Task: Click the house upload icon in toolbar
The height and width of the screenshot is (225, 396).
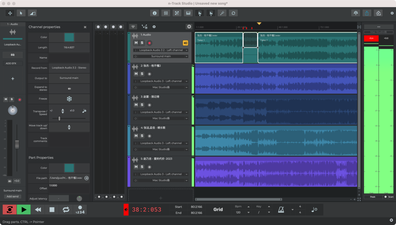Action: pyautogui.click(x=378, y=13)
